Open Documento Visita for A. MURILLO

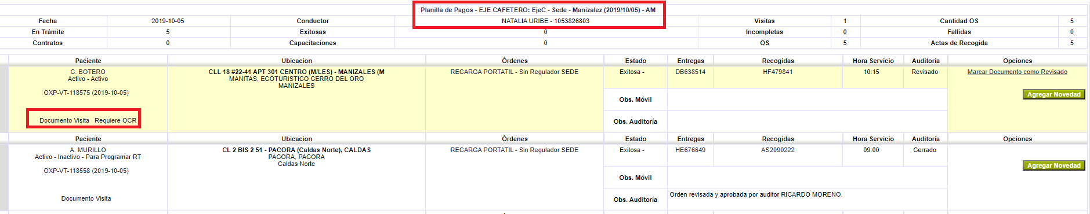86,198
